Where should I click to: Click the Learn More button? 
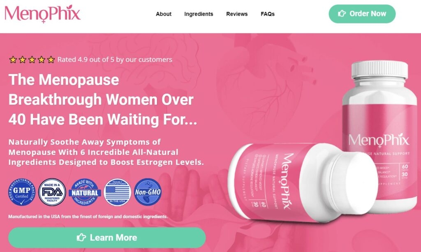[x=107, y=238]
